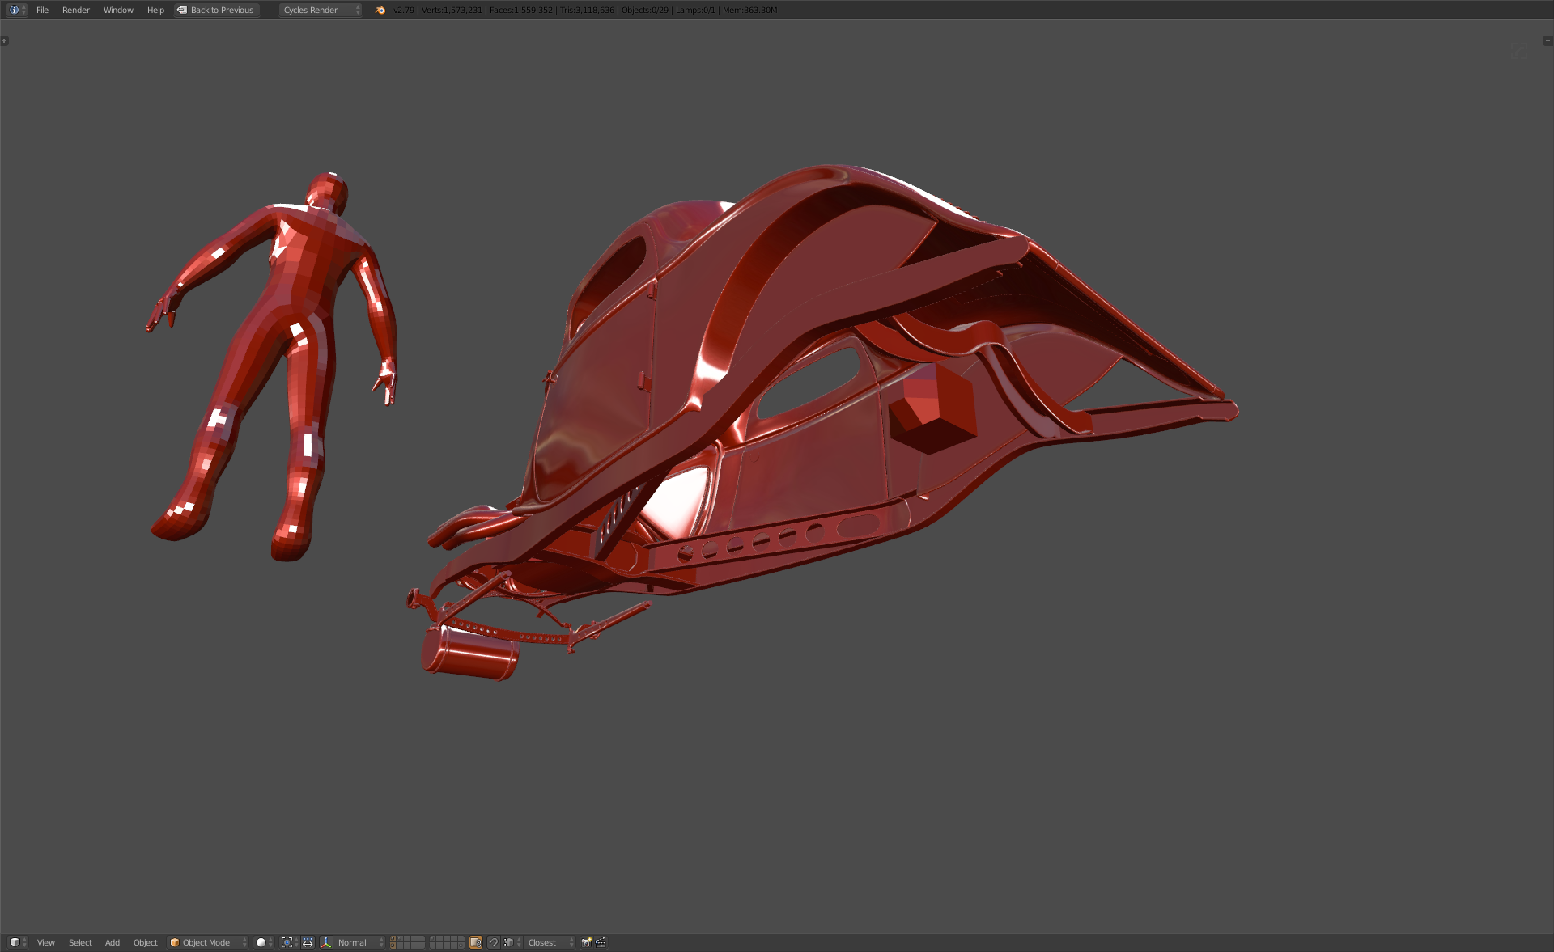This screenshot has width=1554, height=952.
Task: Click the Info editor type icon
Action: [x=15, y=10]
